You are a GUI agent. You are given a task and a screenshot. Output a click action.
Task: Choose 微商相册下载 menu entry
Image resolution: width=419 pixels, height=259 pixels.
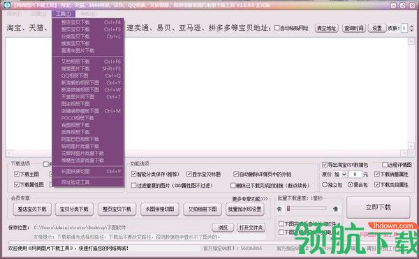click(x=88, y=132)
